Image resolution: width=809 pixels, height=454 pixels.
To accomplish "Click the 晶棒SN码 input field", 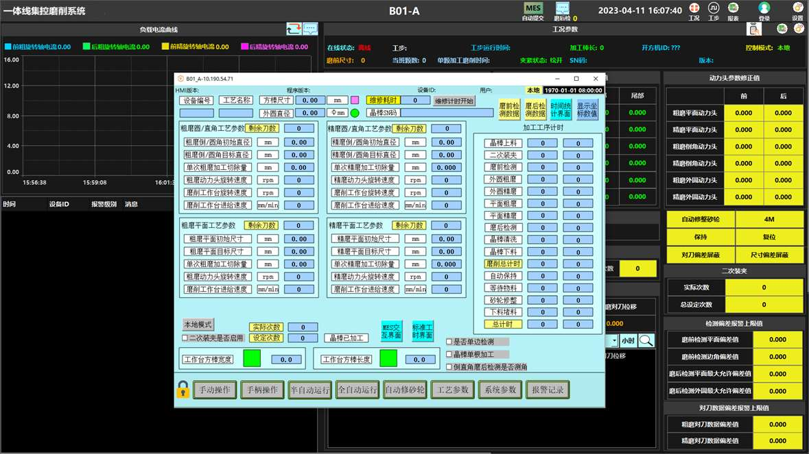I will 446,113.
